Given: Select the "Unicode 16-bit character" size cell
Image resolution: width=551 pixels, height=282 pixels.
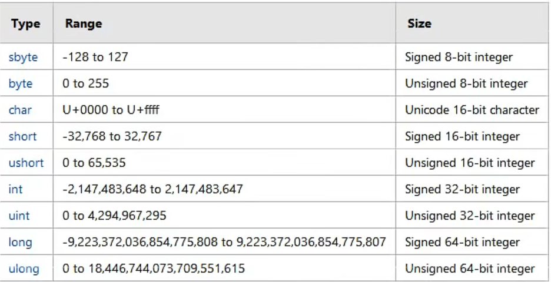Looking at the screenshot, I should 472,110.
